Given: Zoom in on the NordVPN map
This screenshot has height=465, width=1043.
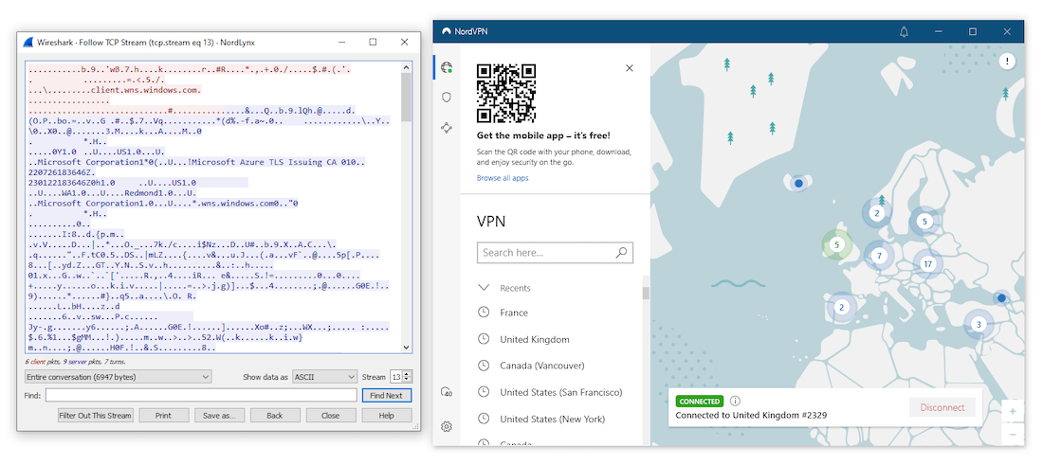Looking at the screenshot, I should pyautogui.click(x=1013, y=411).
